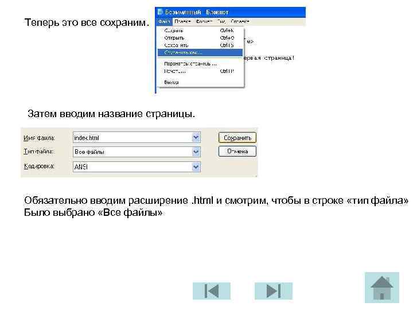Click the text Теперь это все сохраним
Image resolution: width=413 pixels, height=310 pixels.
coord(87,22)
